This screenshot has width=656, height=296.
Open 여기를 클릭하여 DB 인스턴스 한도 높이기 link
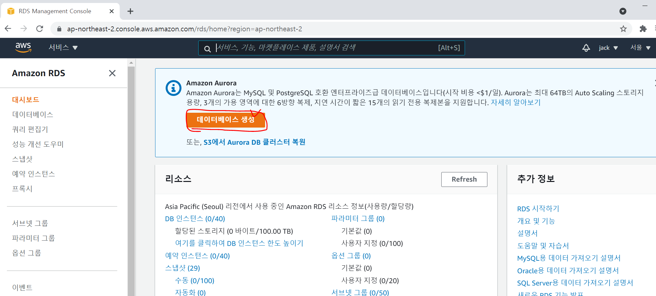[239, 243]
